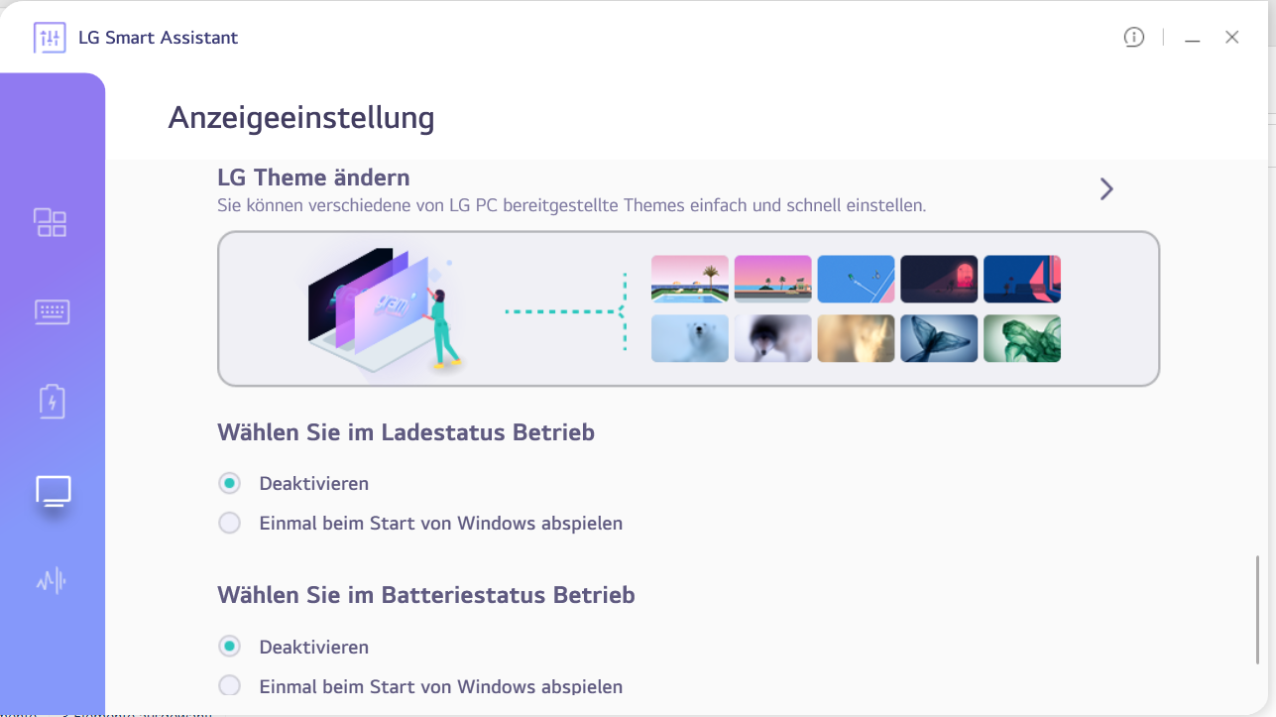
Task: Open sound waveform settings in sidebar
Action: click(x=52, y=580)
